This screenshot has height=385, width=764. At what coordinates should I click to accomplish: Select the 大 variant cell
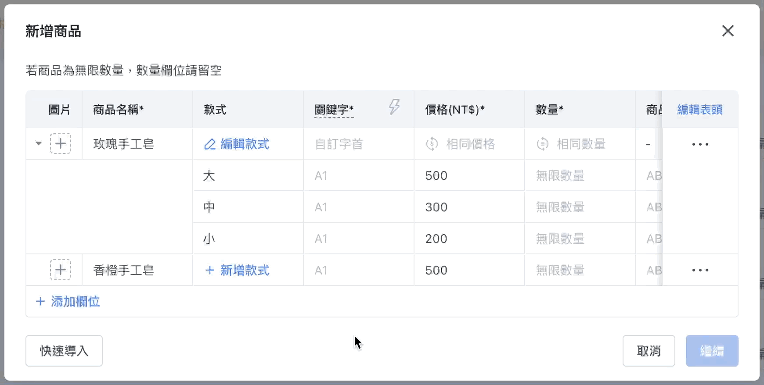click(x=248, y=175)
